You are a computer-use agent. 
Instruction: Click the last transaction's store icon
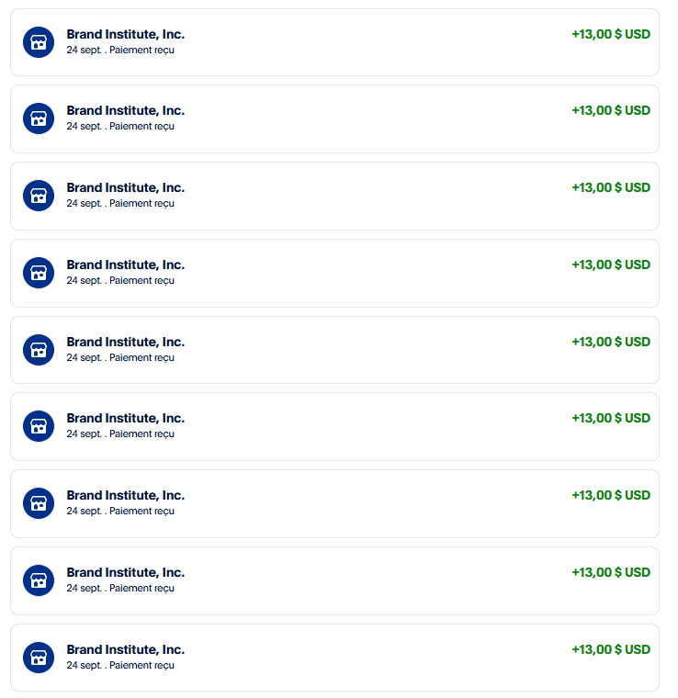[39, 658]
